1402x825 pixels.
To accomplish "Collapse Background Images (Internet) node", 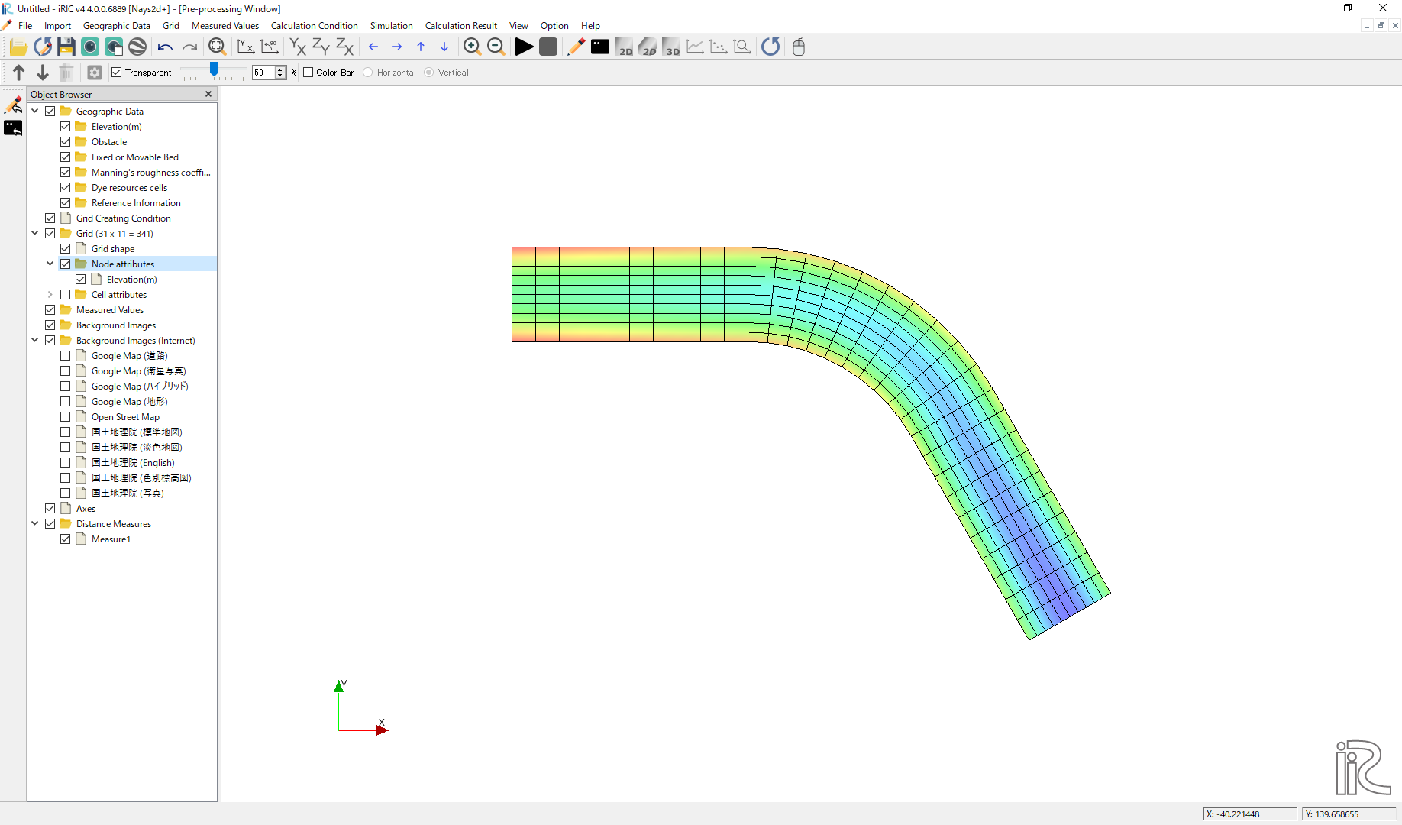I will tap(35, 341).
